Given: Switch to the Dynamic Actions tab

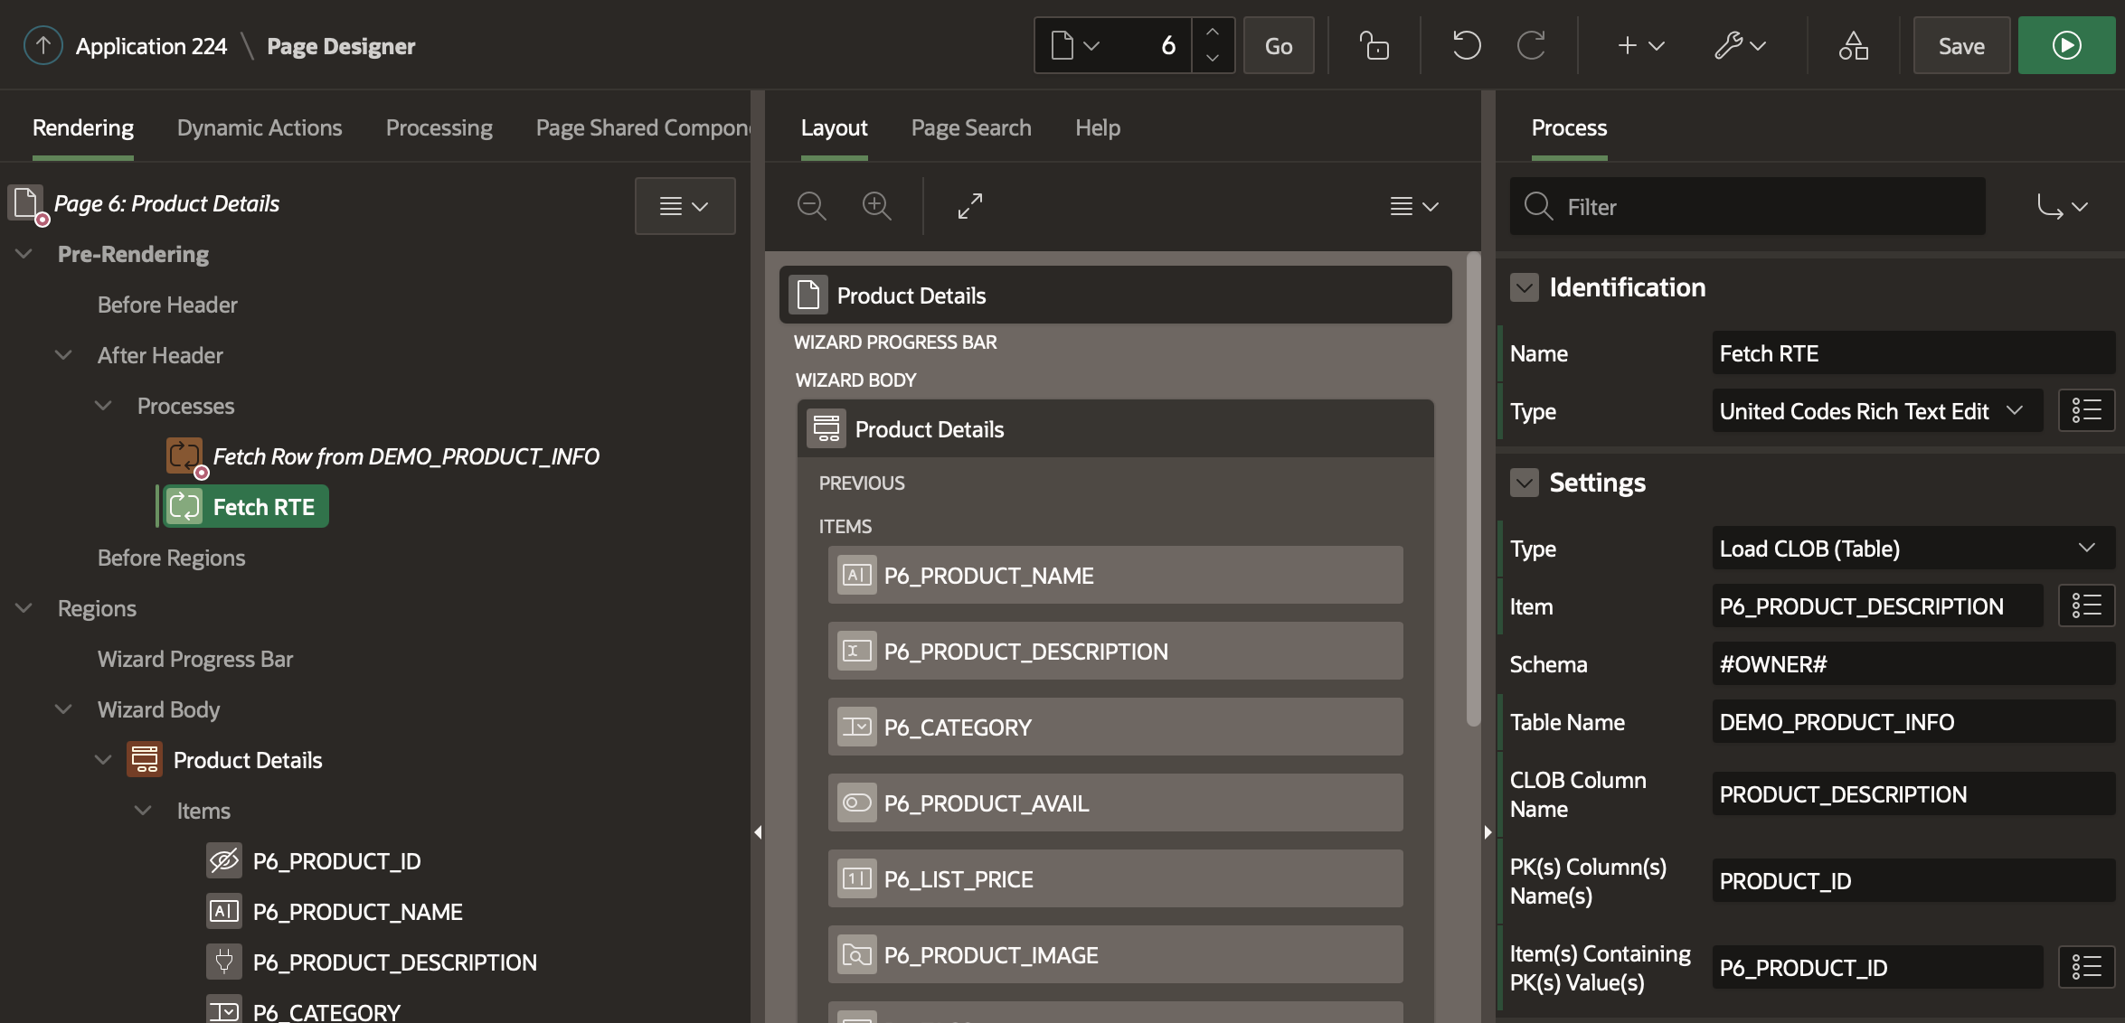Looking at the screenshot, I should (260, 127).
